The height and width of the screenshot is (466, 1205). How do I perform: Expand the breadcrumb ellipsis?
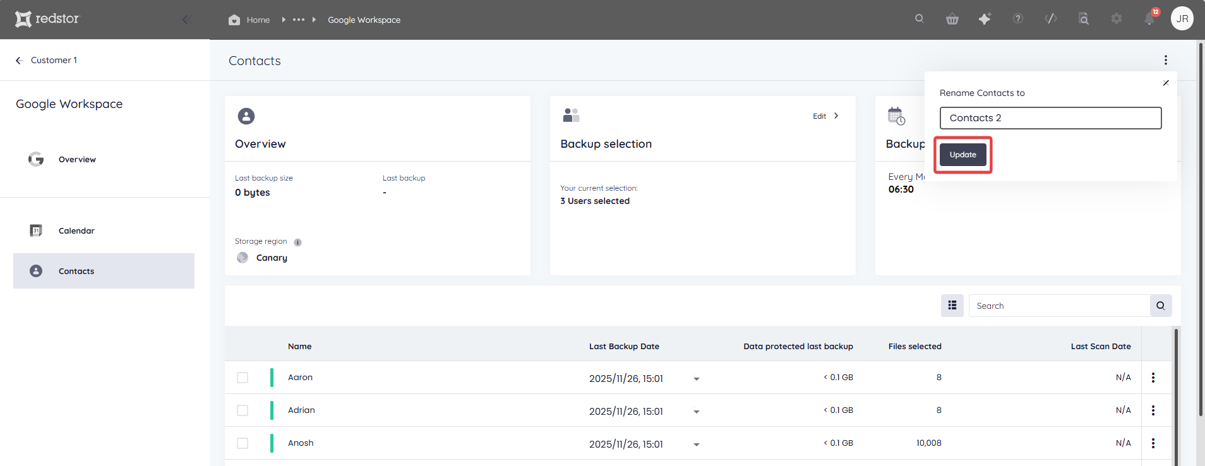[299, 20]
